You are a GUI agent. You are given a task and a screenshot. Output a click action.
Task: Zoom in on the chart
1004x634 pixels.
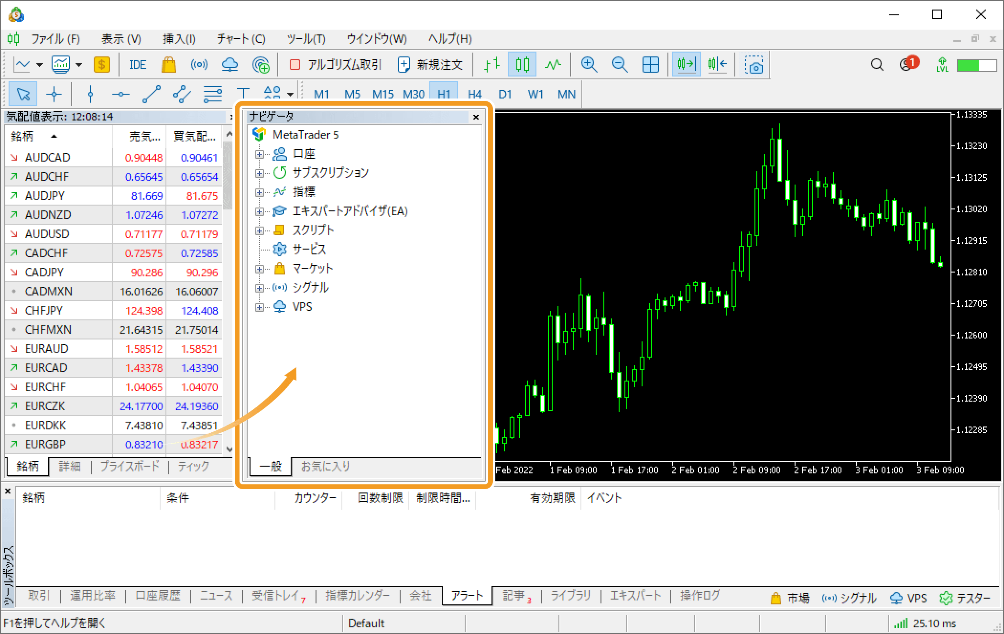point(589,65)
